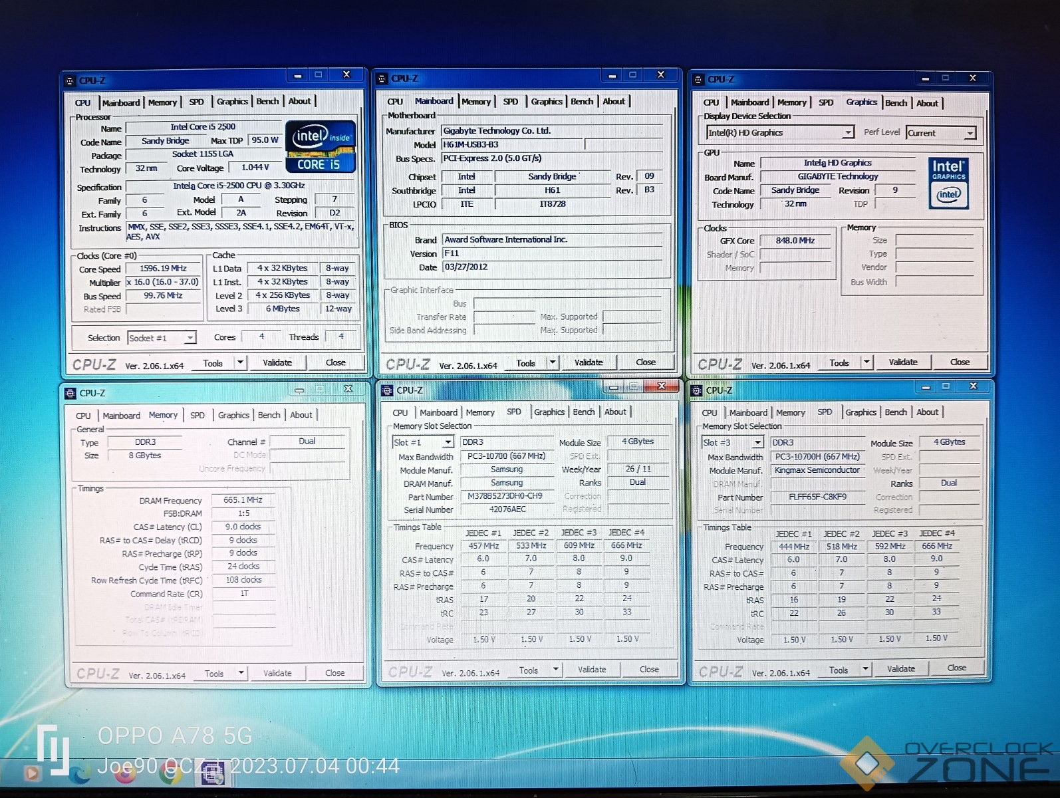Open Memory tab in the Intel HD Graphics window
Viewport: 1060px width, 798px height.
tap(791, 102)
